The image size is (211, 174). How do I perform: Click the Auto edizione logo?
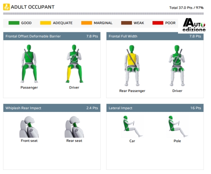[194, 25]
